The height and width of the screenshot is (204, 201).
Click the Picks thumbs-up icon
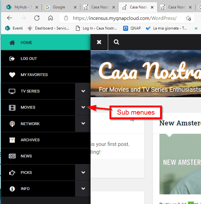pyautogui.click(x=12, y=173)
